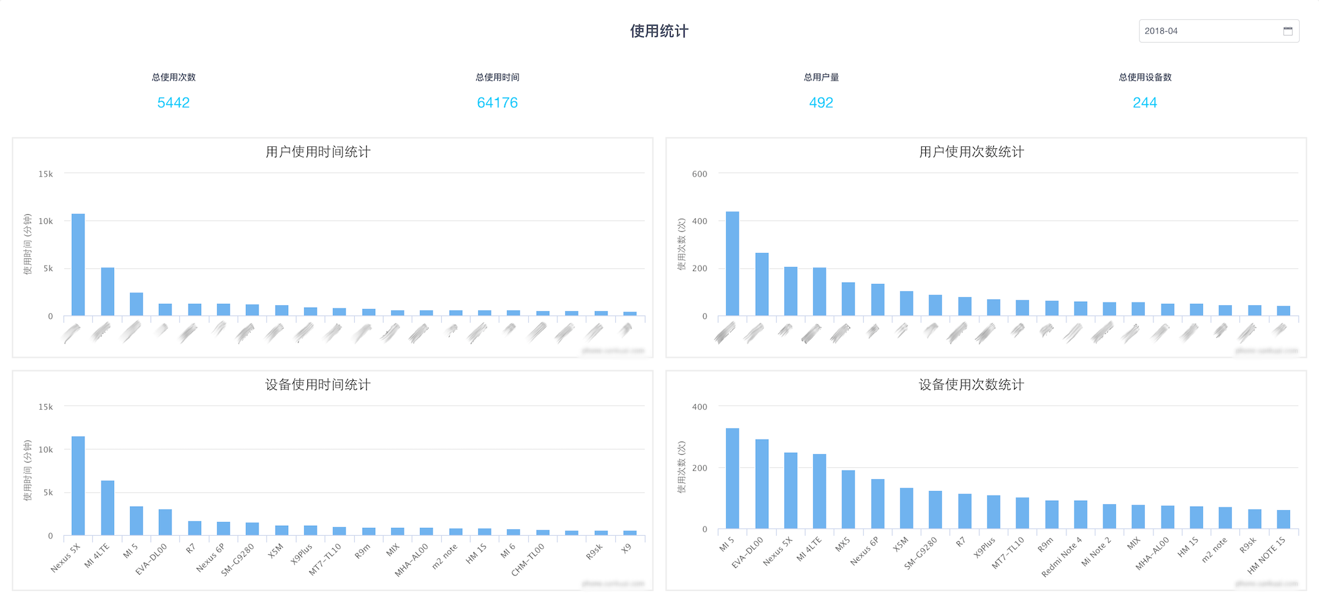1319x601 pixels.
Task: Click the HM NOTE 1S bar
Action: tap(1283, 519)
